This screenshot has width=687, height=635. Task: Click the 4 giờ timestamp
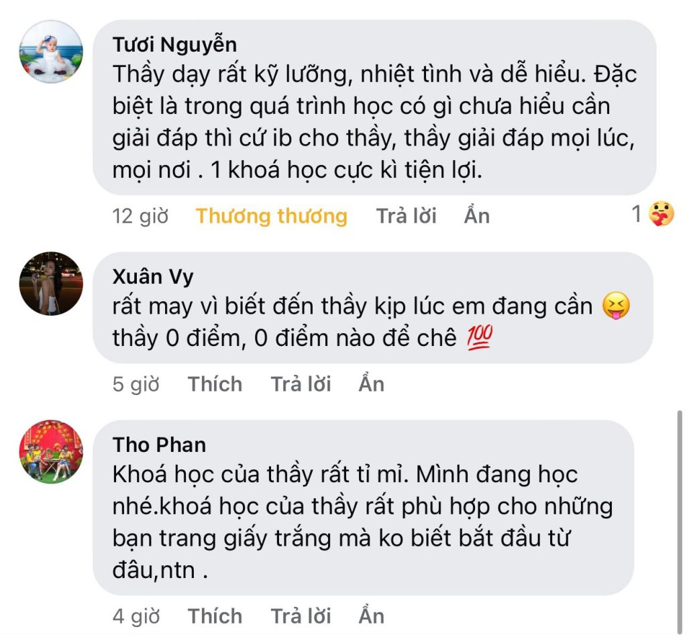(136, 616)
